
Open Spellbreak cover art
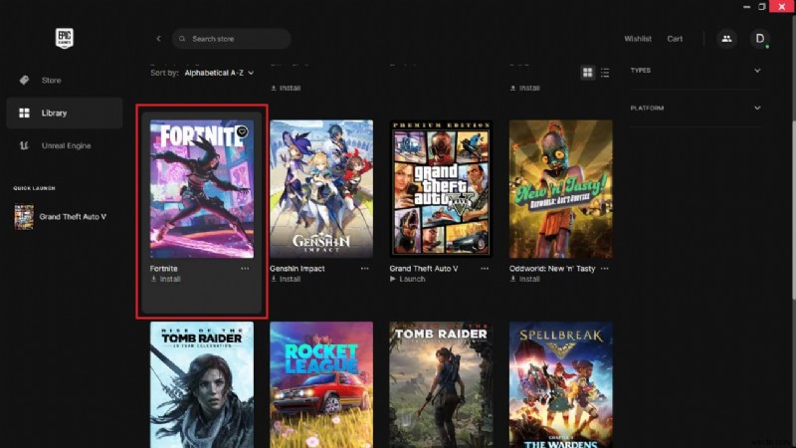[x=561, y=384]
